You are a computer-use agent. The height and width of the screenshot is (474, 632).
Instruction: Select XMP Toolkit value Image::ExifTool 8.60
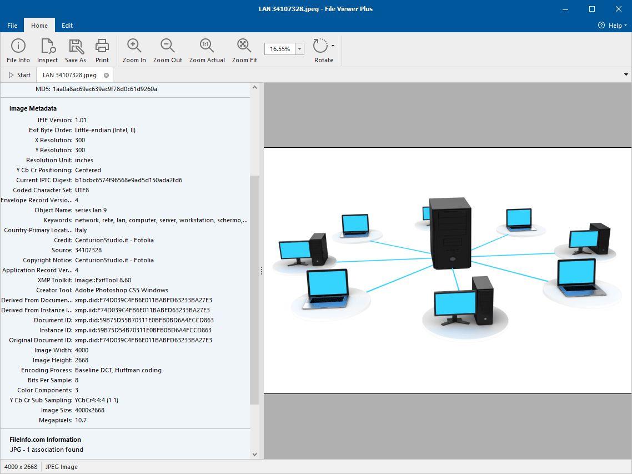coord(103,281)
